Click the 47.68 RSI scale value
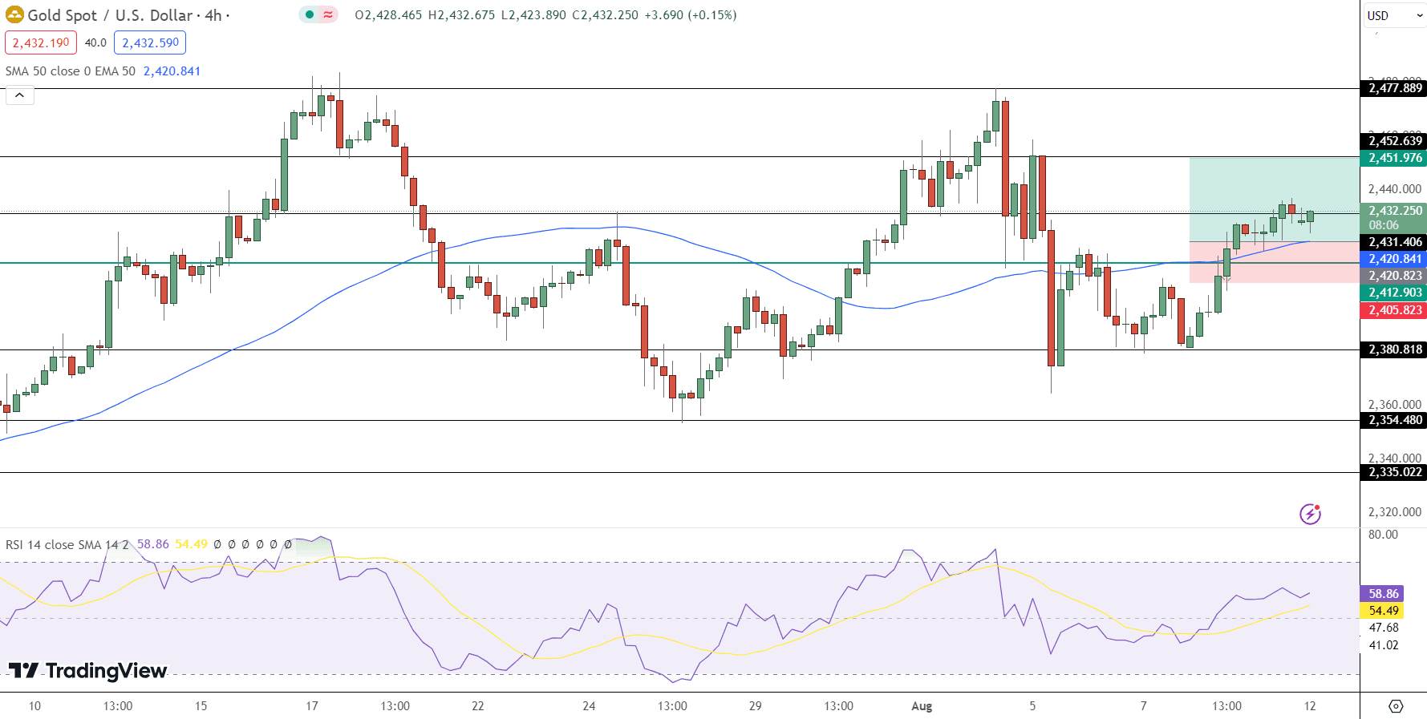1427x719 pixels. 1384,628
